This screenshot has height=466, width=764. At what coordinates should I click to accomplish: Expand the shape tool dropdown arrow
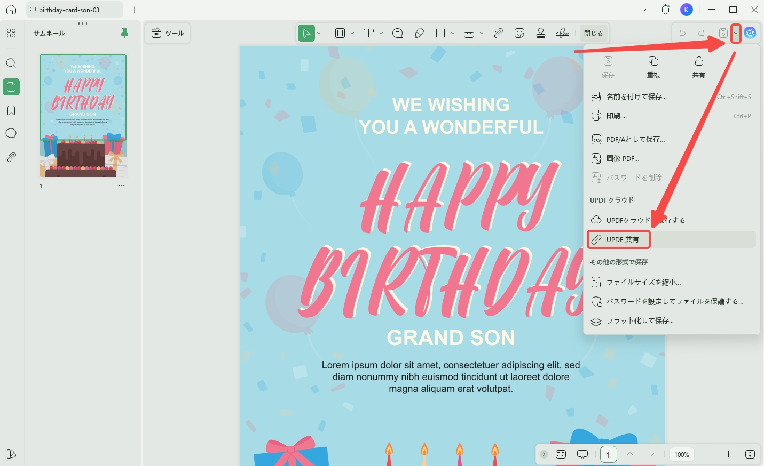(x=453, y=33)
